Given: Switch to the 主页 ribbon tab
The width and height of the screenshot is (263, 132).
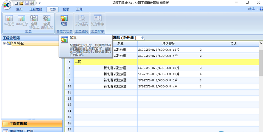Looking at the screenshot, I should click(19, 9).
